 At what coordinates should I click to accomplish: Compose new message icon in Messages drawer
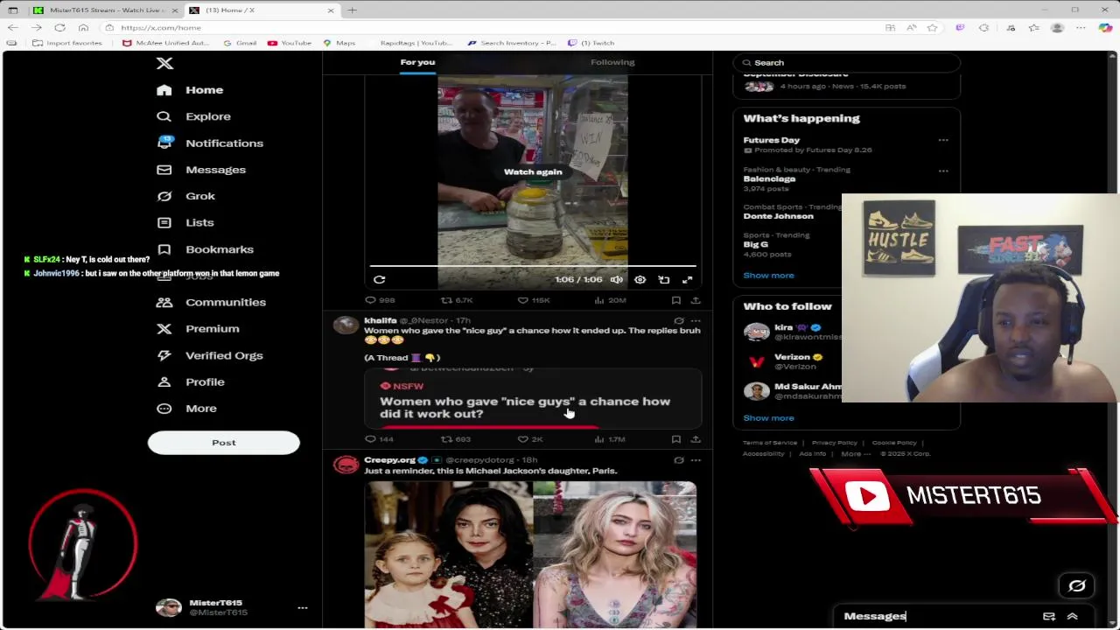tap(1049, 617)
